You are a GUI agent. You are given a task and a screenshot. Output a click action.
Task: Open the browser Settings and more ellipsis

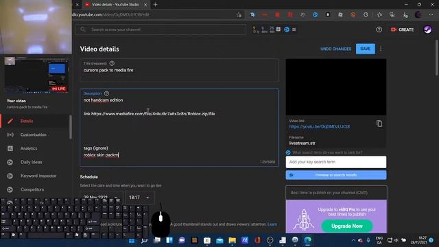pos(431,14)
